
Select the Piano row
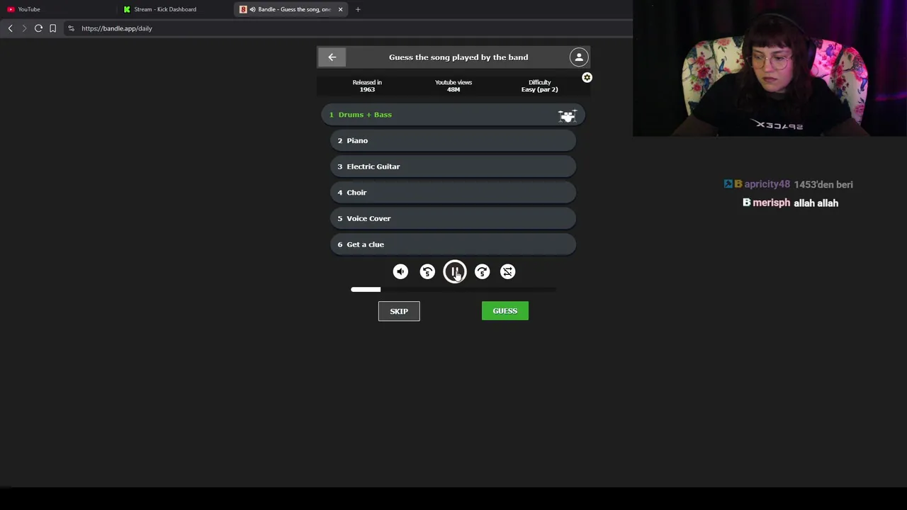coord(453,140)
